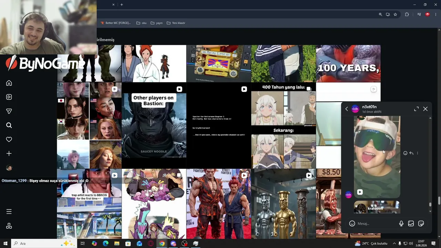Record a voice message with the microphone
Screen dimensions: 441x248
[x=401, y=224]
